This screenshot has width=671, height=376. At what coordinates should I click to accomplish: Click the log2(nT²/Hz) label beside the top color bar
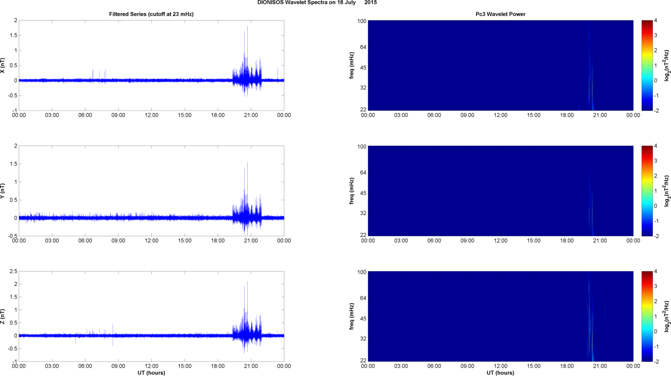(x=667, y=66)
